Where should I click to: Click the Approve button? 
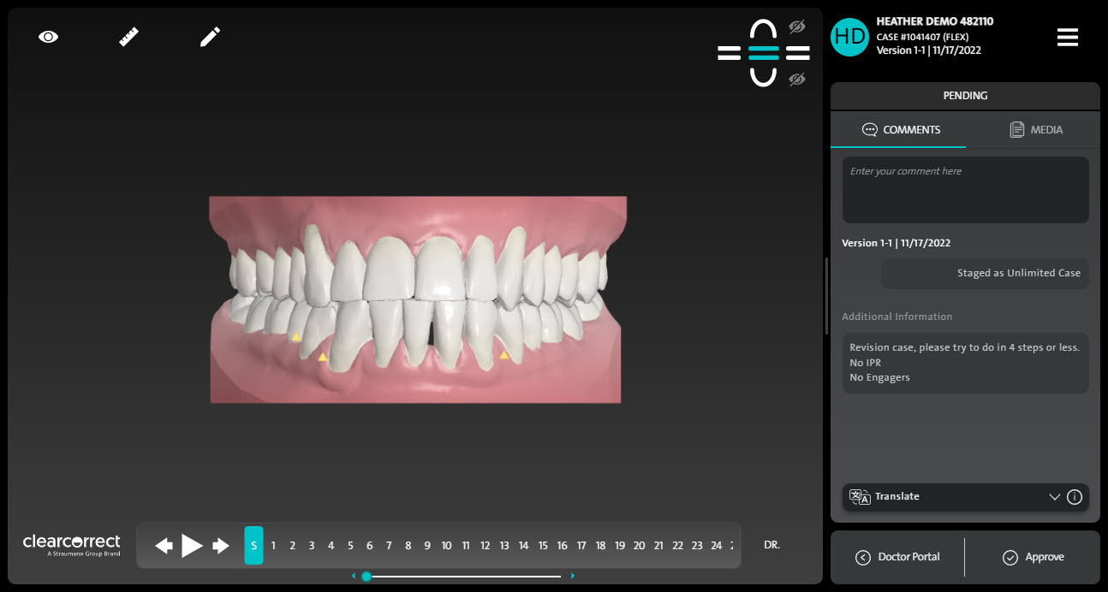pyautogui.click(x=1033, y=557)
